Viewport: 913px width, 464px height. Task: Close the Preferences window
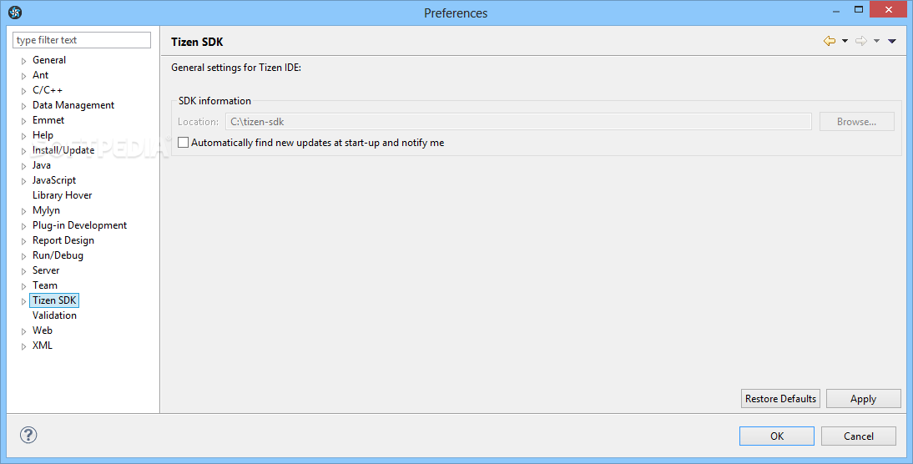tap(889, 9)
